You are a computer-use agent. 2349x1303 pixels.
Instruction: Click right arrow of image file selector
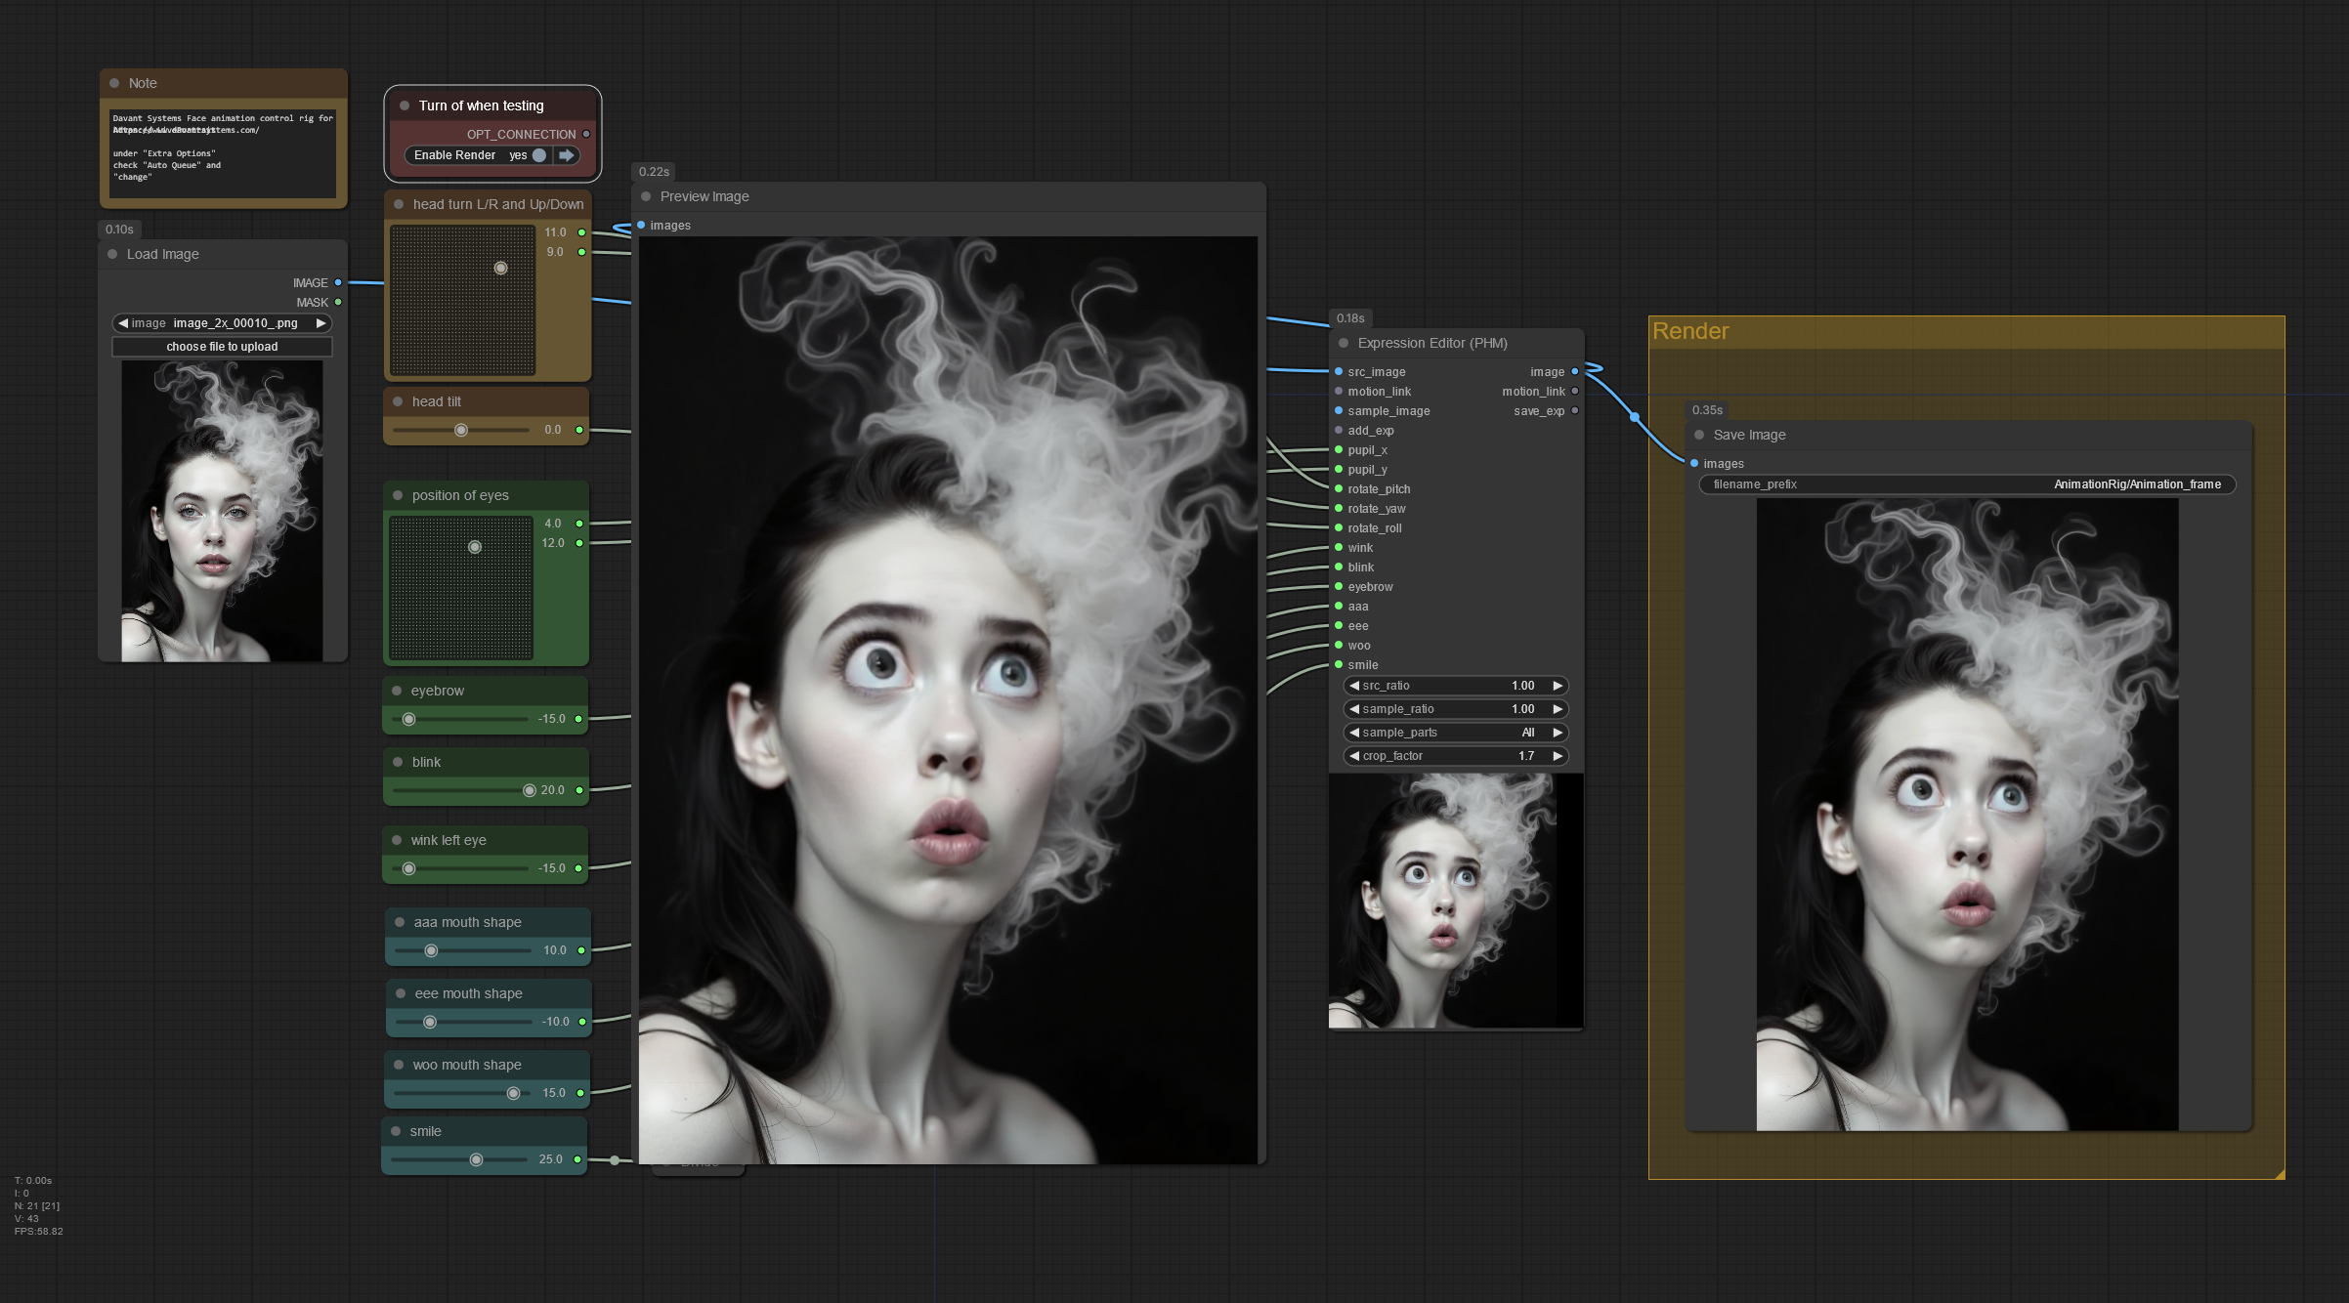point(320,323)
